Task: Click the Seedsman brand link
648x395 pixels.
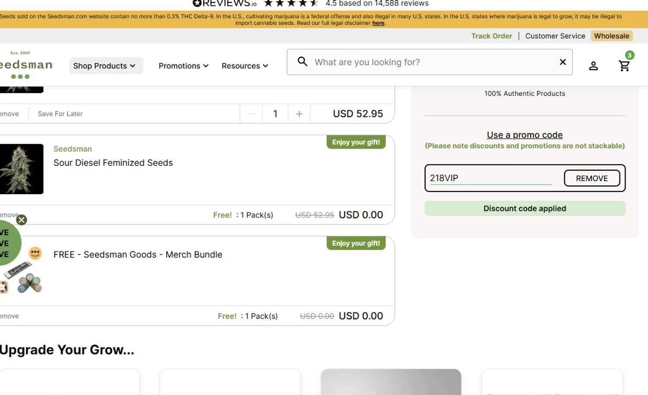Action: [x=73, y=149]
